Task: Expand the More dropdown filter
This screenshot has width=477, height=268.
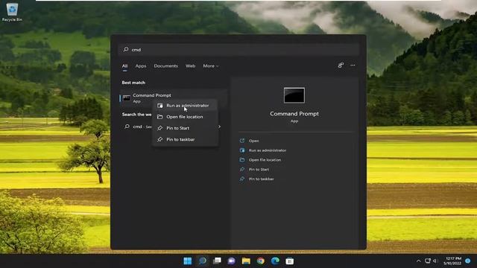Action: pos(210,66)
